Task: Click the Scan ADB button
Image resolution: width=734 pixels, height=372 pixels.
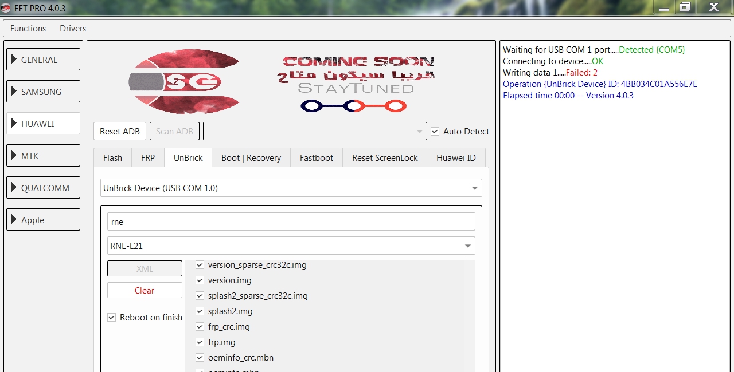Action: tap(174, 131)
